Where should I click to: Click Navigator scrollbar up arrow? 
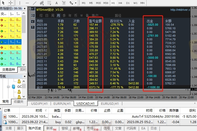[x=24, y=81]
